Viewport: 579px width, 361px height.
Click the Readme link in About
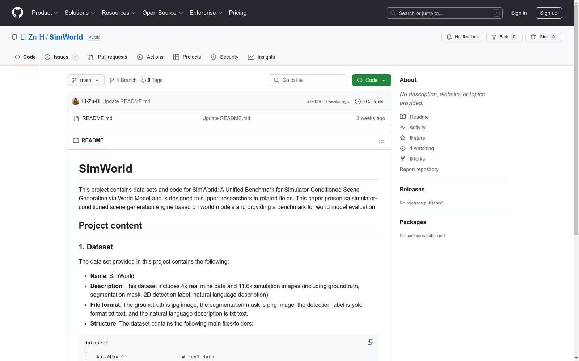click(x=419, y=117)
